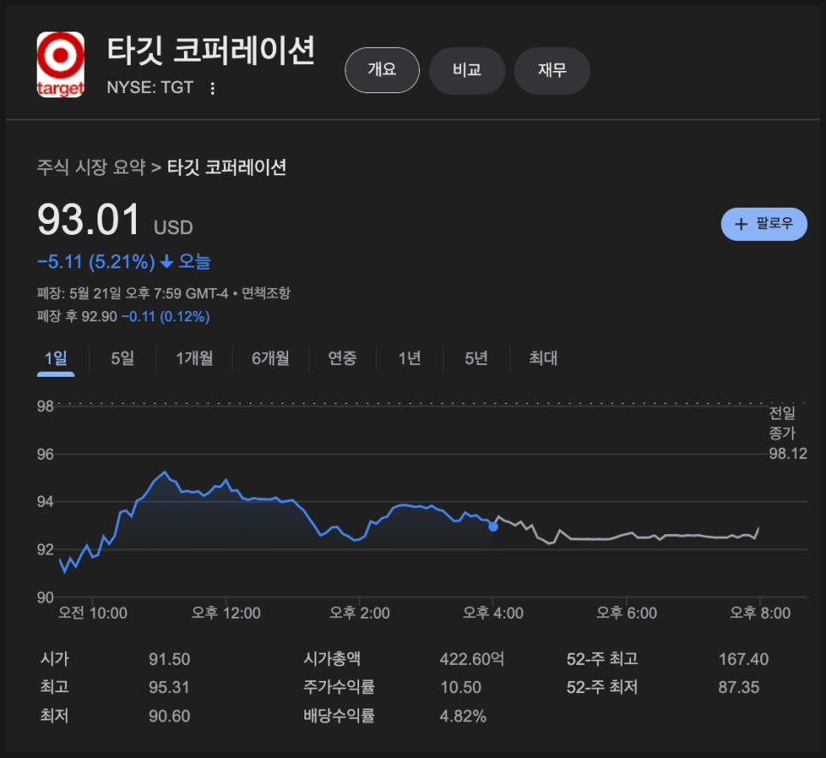Screen dimensions: 826x758
Task: Click the 시가총액 value 422.60억
Action: [472, 659]
